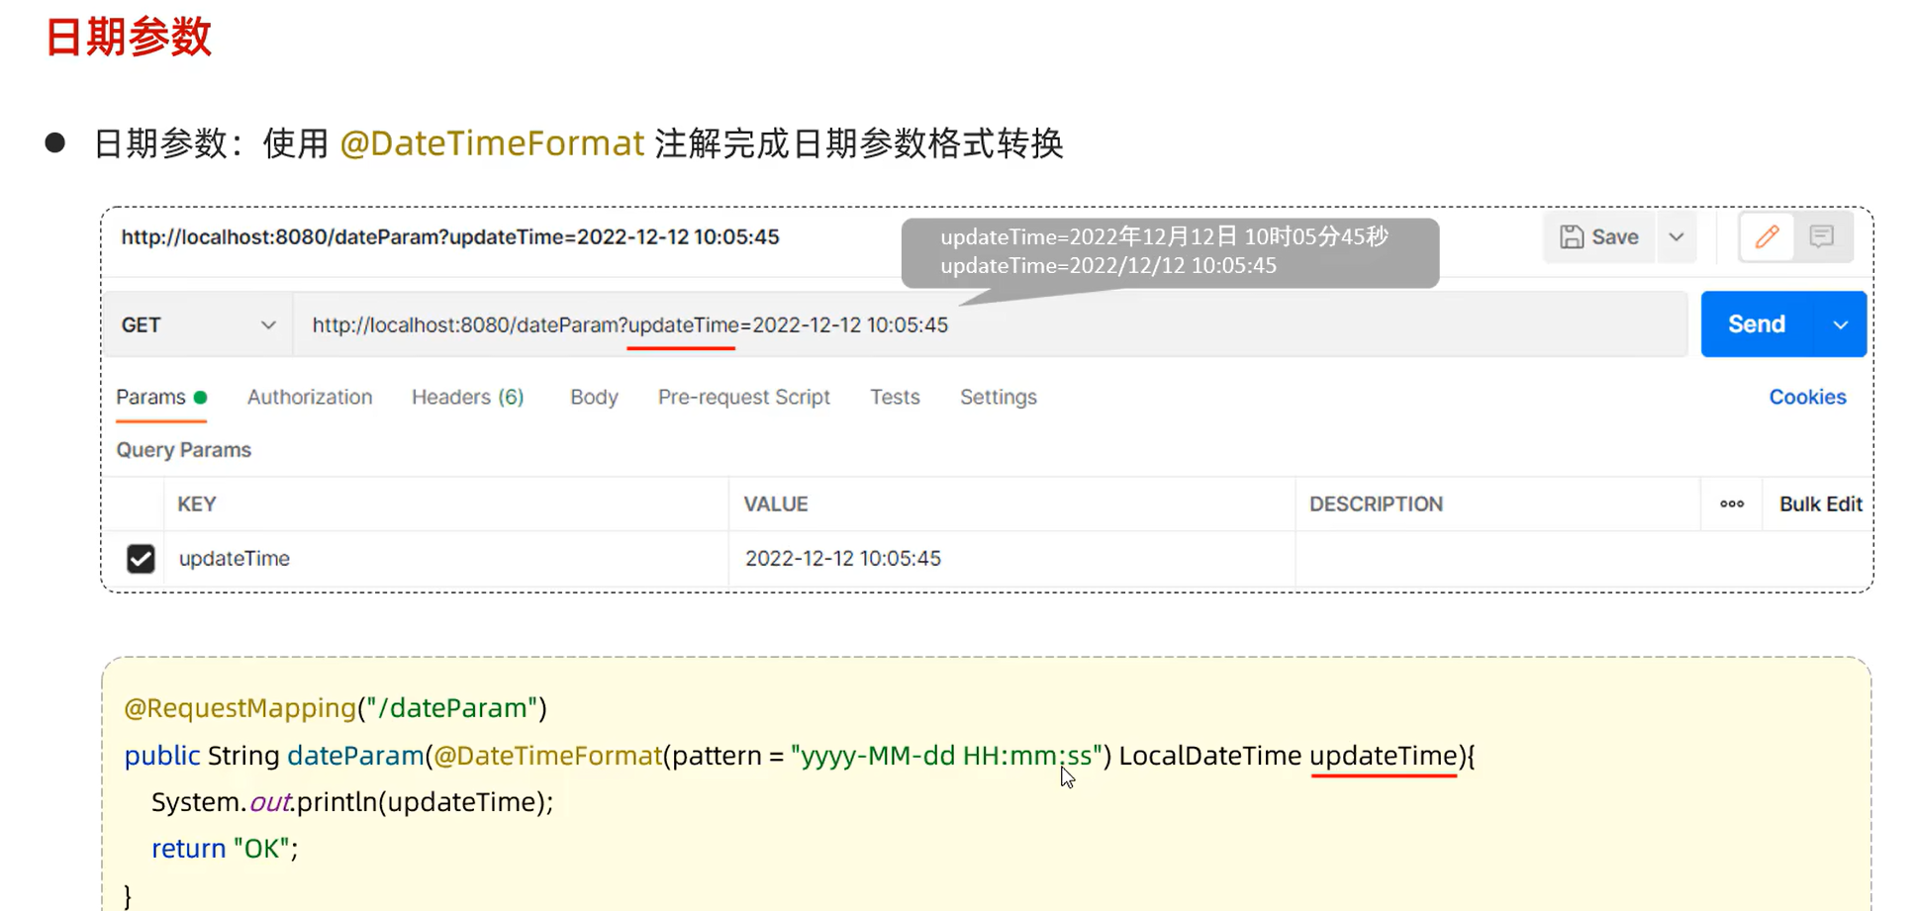Expand the dropdown arrow next to Save
This screenshot has width=1919, height=911.
[x=1677, y=237]
